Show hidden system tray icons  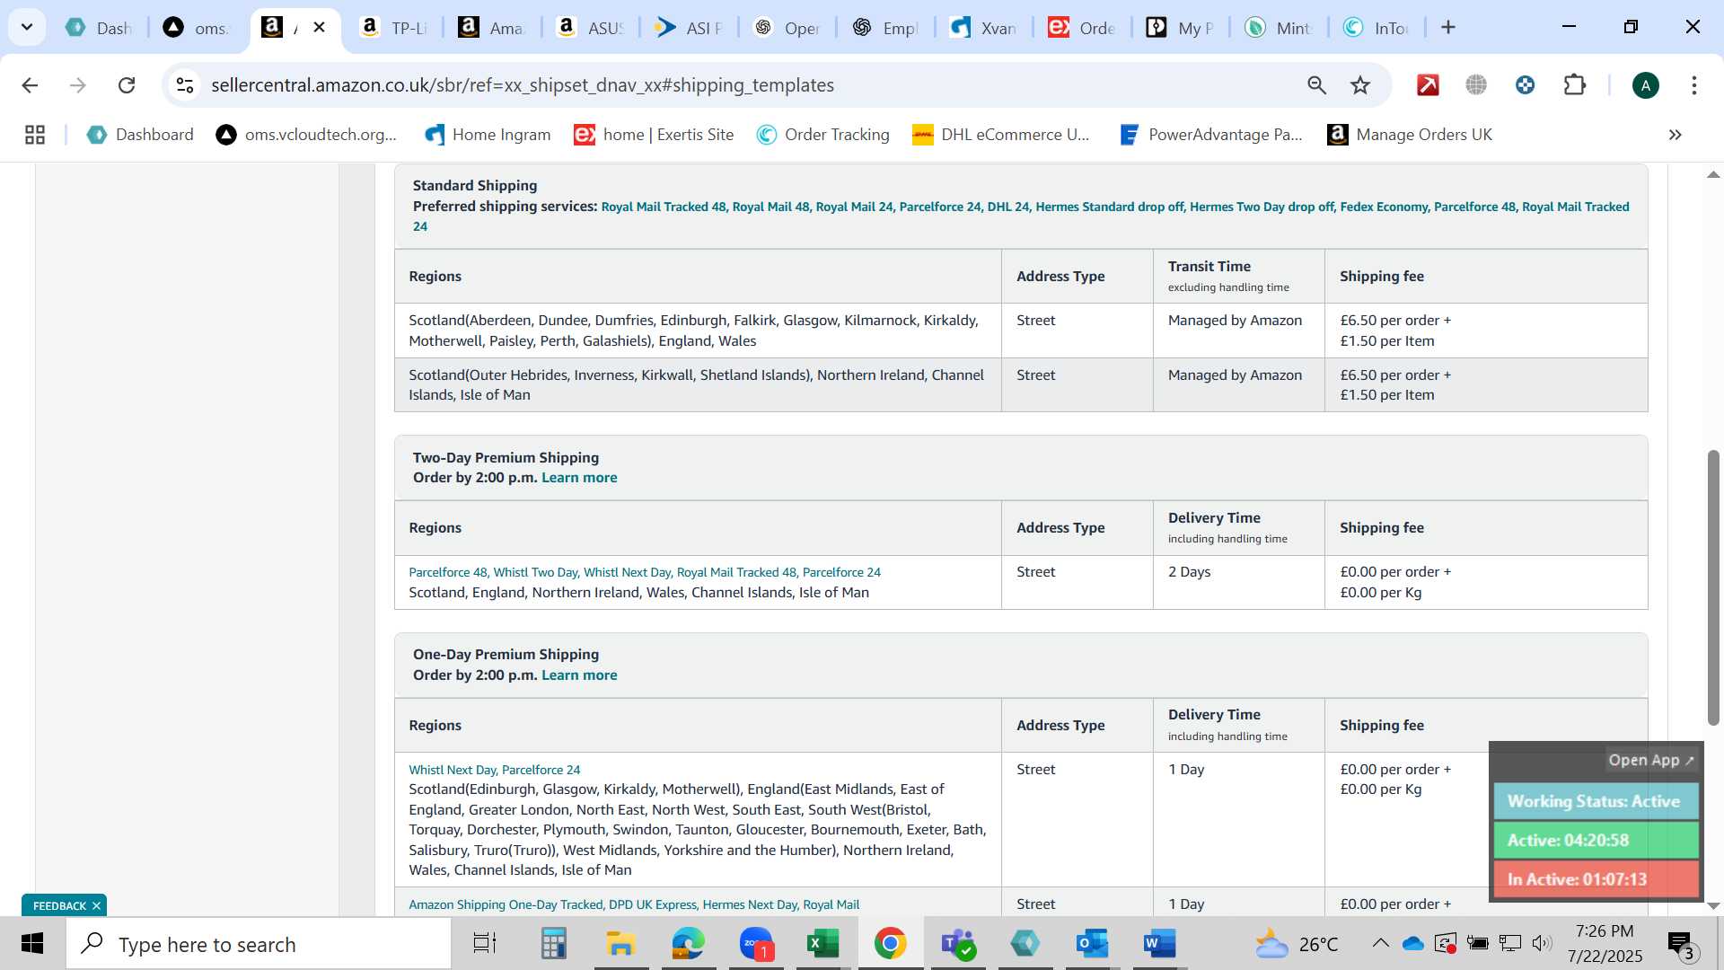(x=1380, y=943)
